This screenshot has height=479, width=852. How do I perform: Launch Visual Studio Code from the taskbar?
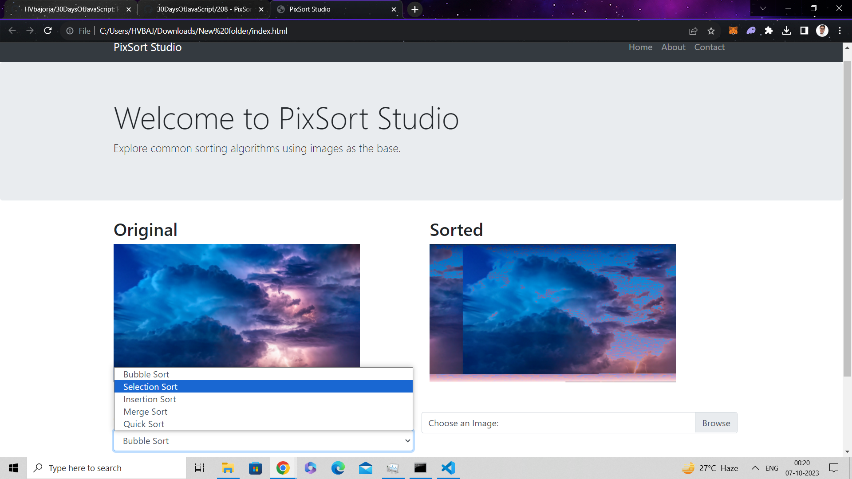pyautogui.click(x=448, y=468)
